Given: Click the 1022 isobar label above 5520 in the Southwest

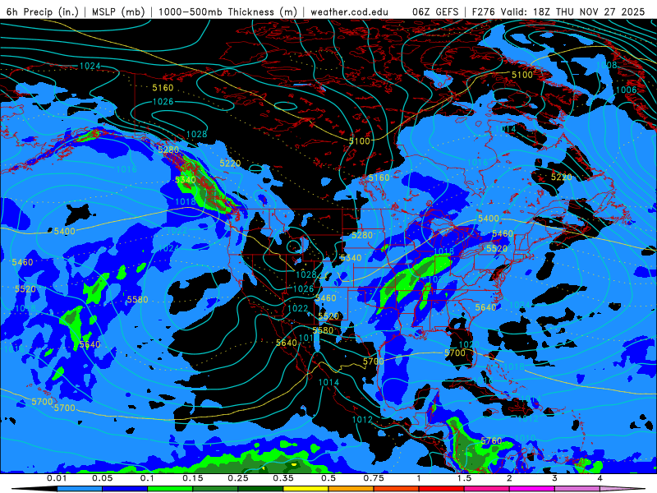Looking at the screenshot, I should click(298, 309).
